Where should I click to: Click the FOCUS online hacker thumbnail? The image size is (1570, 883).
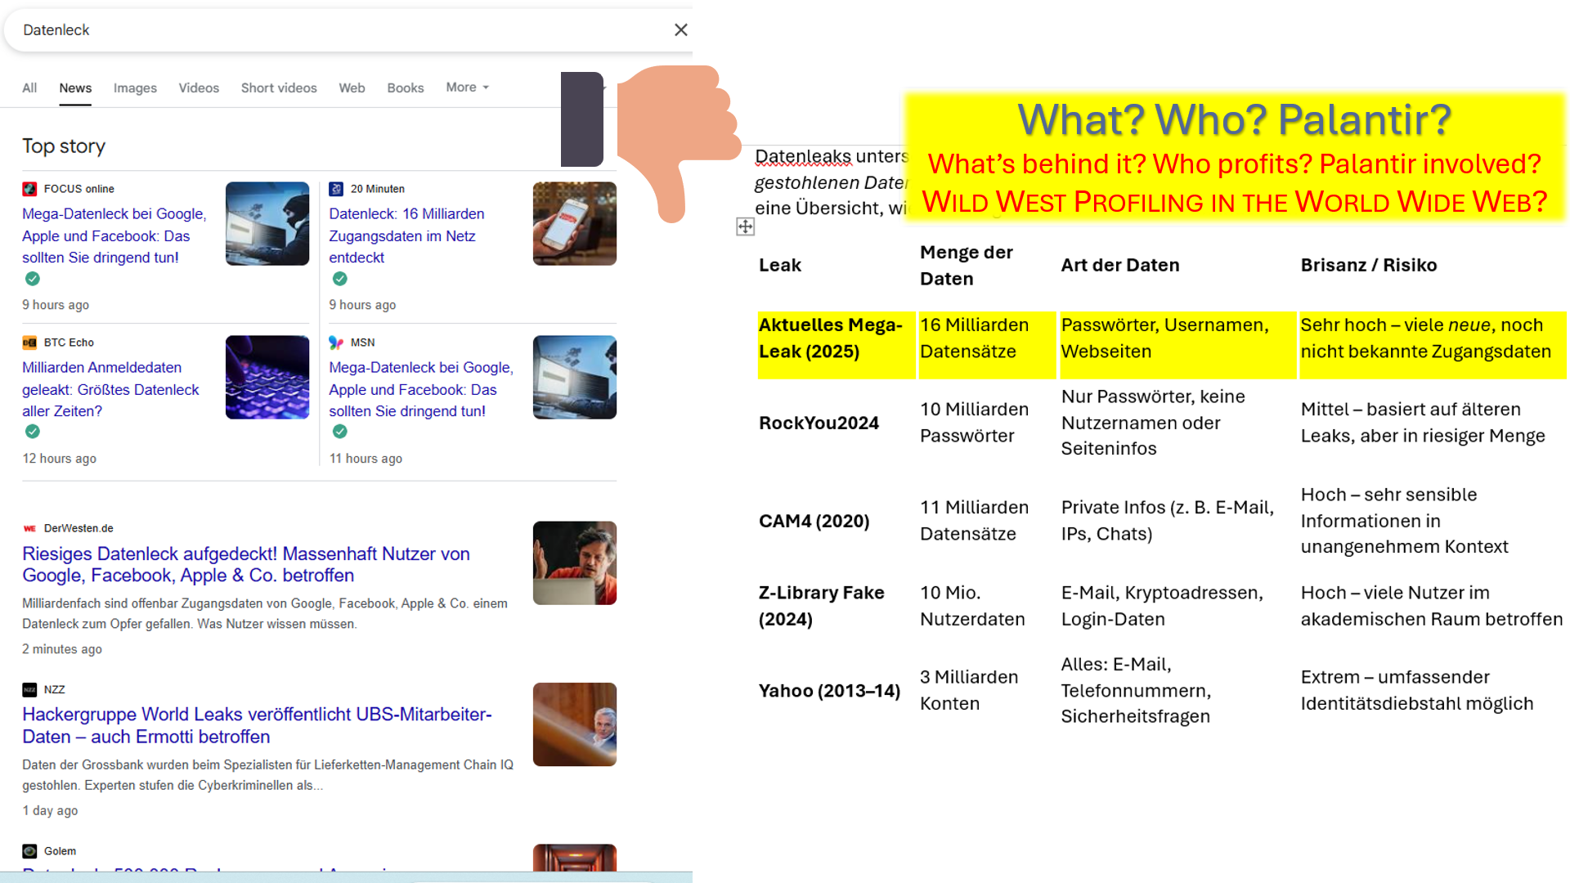click(267, 223)
